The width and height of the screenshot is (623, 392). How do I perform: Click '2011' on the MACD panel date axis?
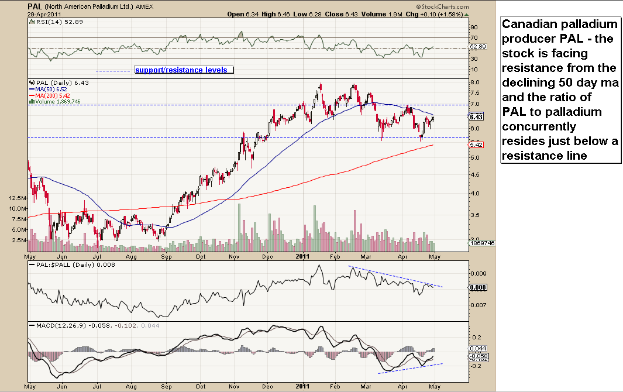click(x=302, y=386)
